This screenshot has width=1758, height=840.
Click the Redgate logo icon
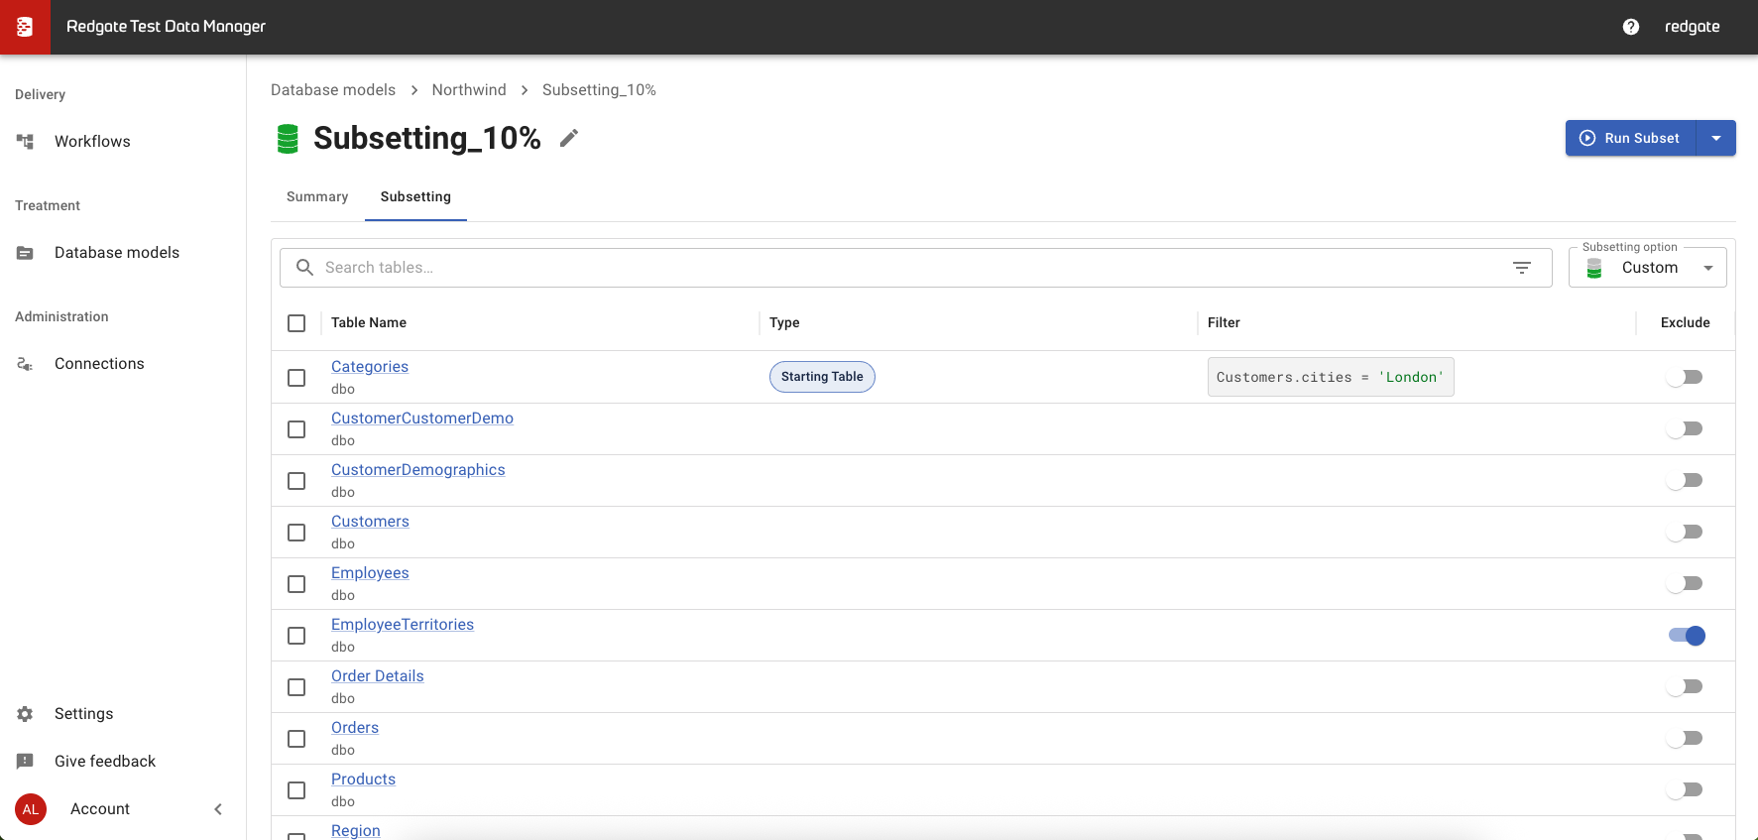pos(25,27)
